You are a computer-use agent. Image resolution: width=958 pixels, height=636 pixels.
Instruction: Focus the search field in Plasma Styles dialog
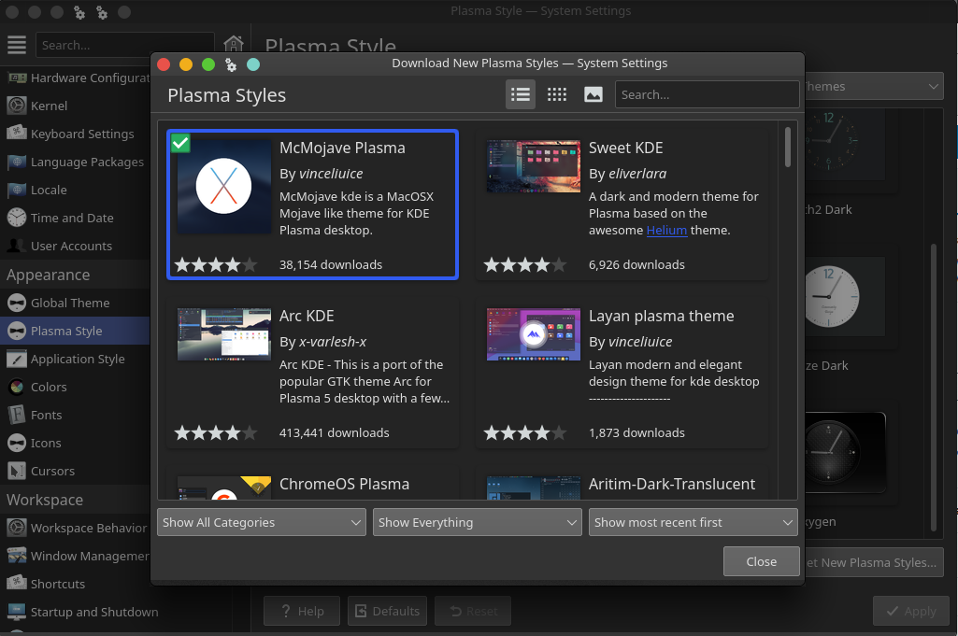pyautogui.click(x=707, y=94)
